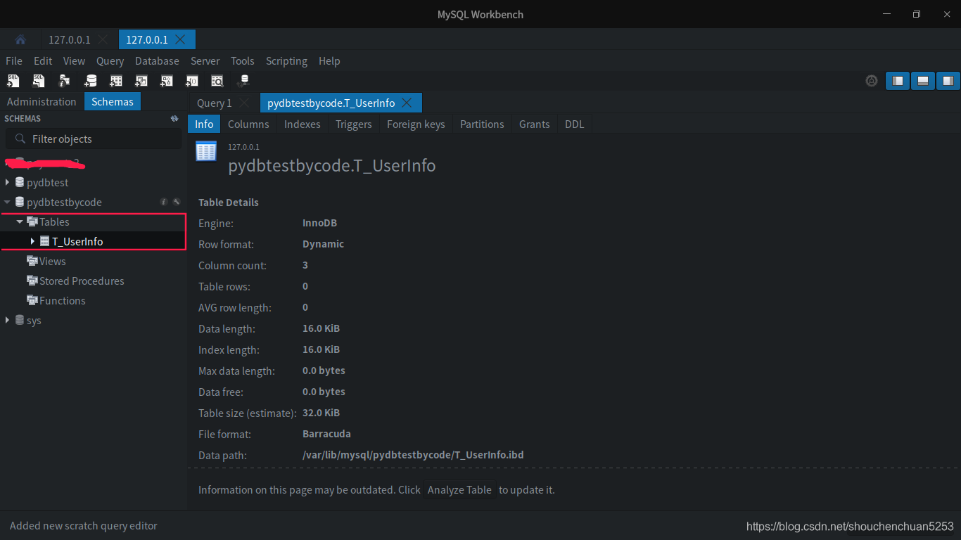This screenshot has height=540, width=961.
Task: Toggle the bottom output panel
Action: coord(923,81)
